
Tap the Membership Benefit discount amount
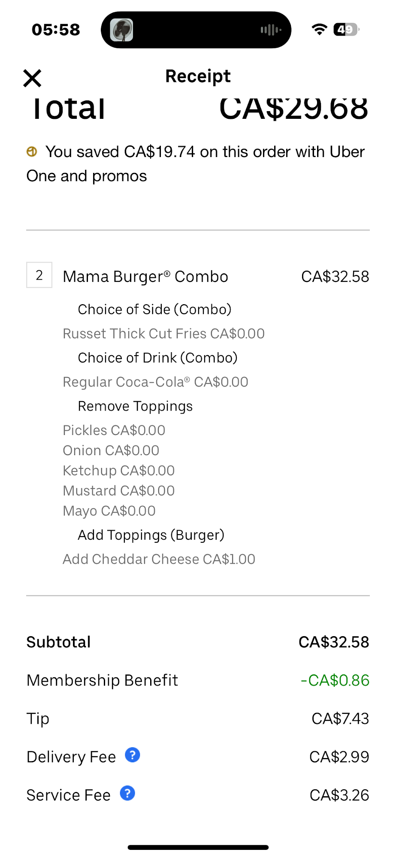tap(335, 680)
